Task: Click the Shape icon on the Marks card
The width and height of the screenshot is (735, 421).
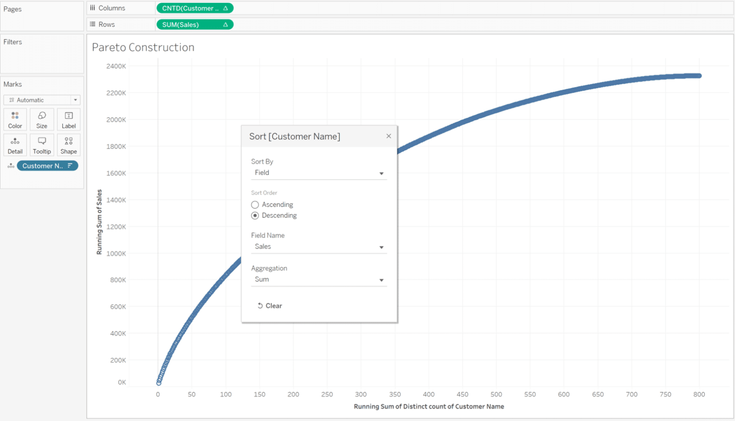Action: [68, 144]
